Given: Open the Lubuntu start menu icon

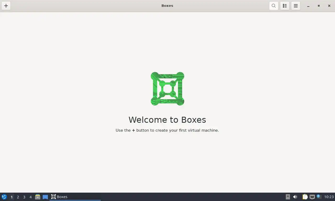Looking at the screenshot, I should 4,197.
